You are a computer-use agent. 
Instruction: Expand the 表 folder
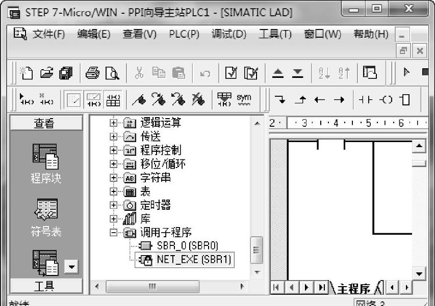[113, 191]
